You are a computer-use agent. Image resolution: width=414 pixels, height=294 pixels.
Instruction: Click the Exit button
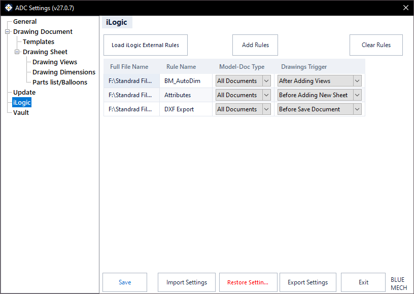tap(363, 282)
